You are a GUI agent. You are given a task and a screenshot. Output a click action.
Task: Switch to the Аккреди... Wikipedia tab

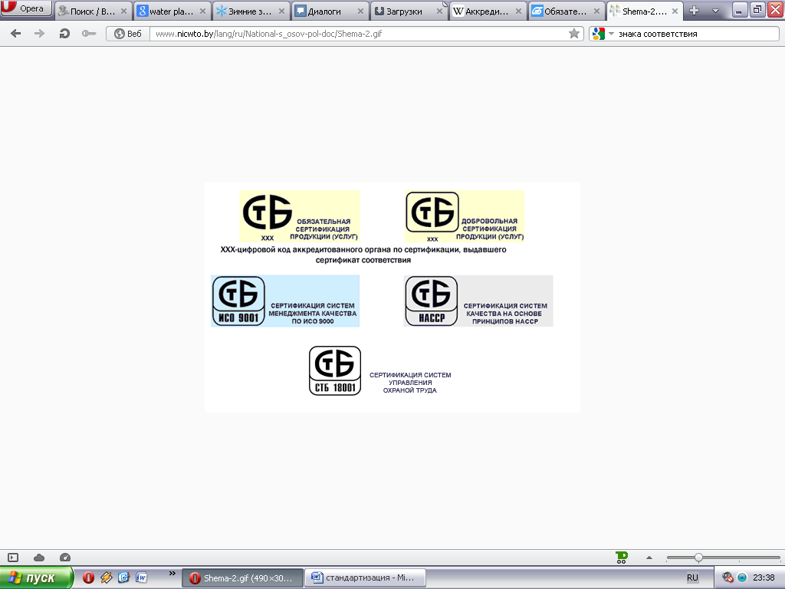488,11
